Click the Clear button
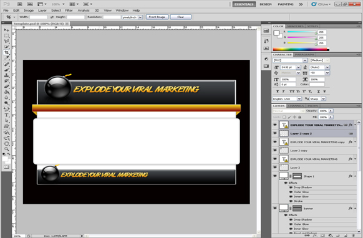The height and width of the screenshot is (238, 363). pyautogui.click(x=181, y=17)
